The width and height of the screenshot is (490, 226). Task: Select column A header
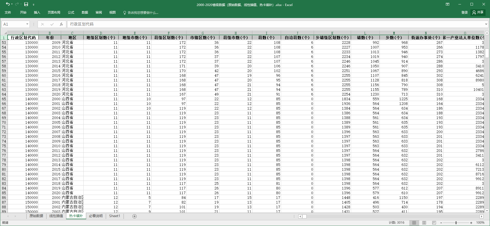(23, 33)
